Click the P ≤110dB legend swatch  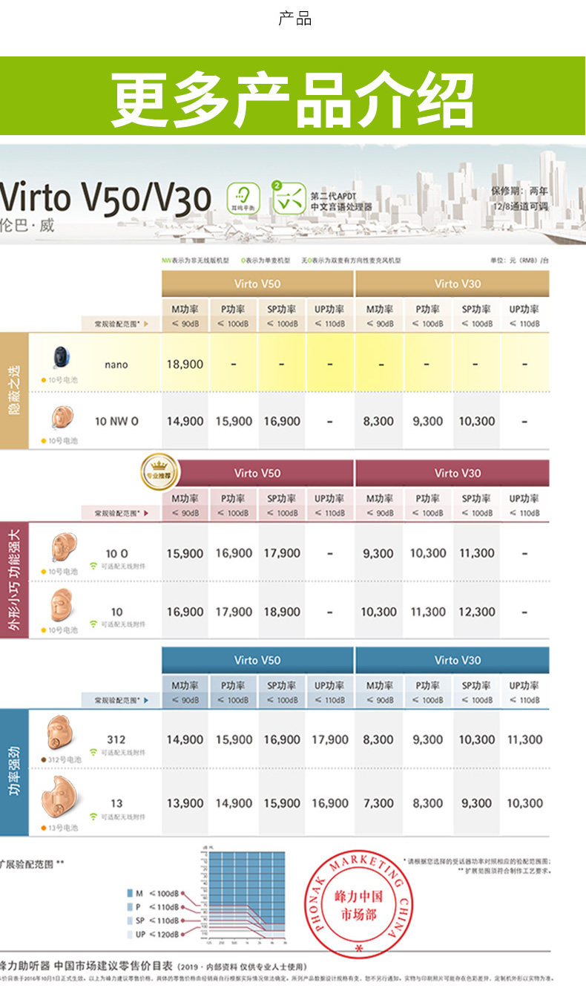(130, 906)
